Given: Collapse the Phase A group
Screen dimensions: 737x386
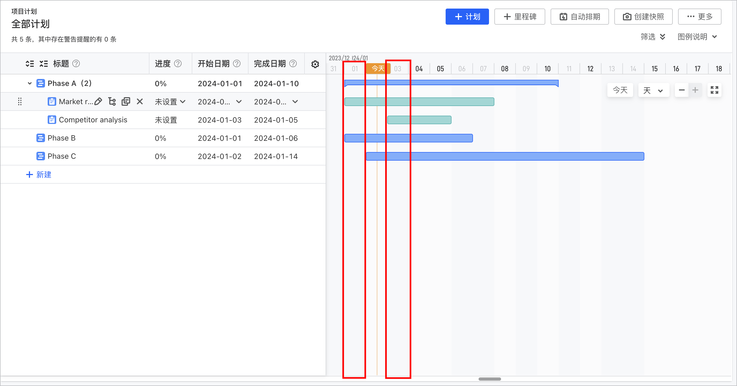Looking at the screenshot, I should [29, 84].
